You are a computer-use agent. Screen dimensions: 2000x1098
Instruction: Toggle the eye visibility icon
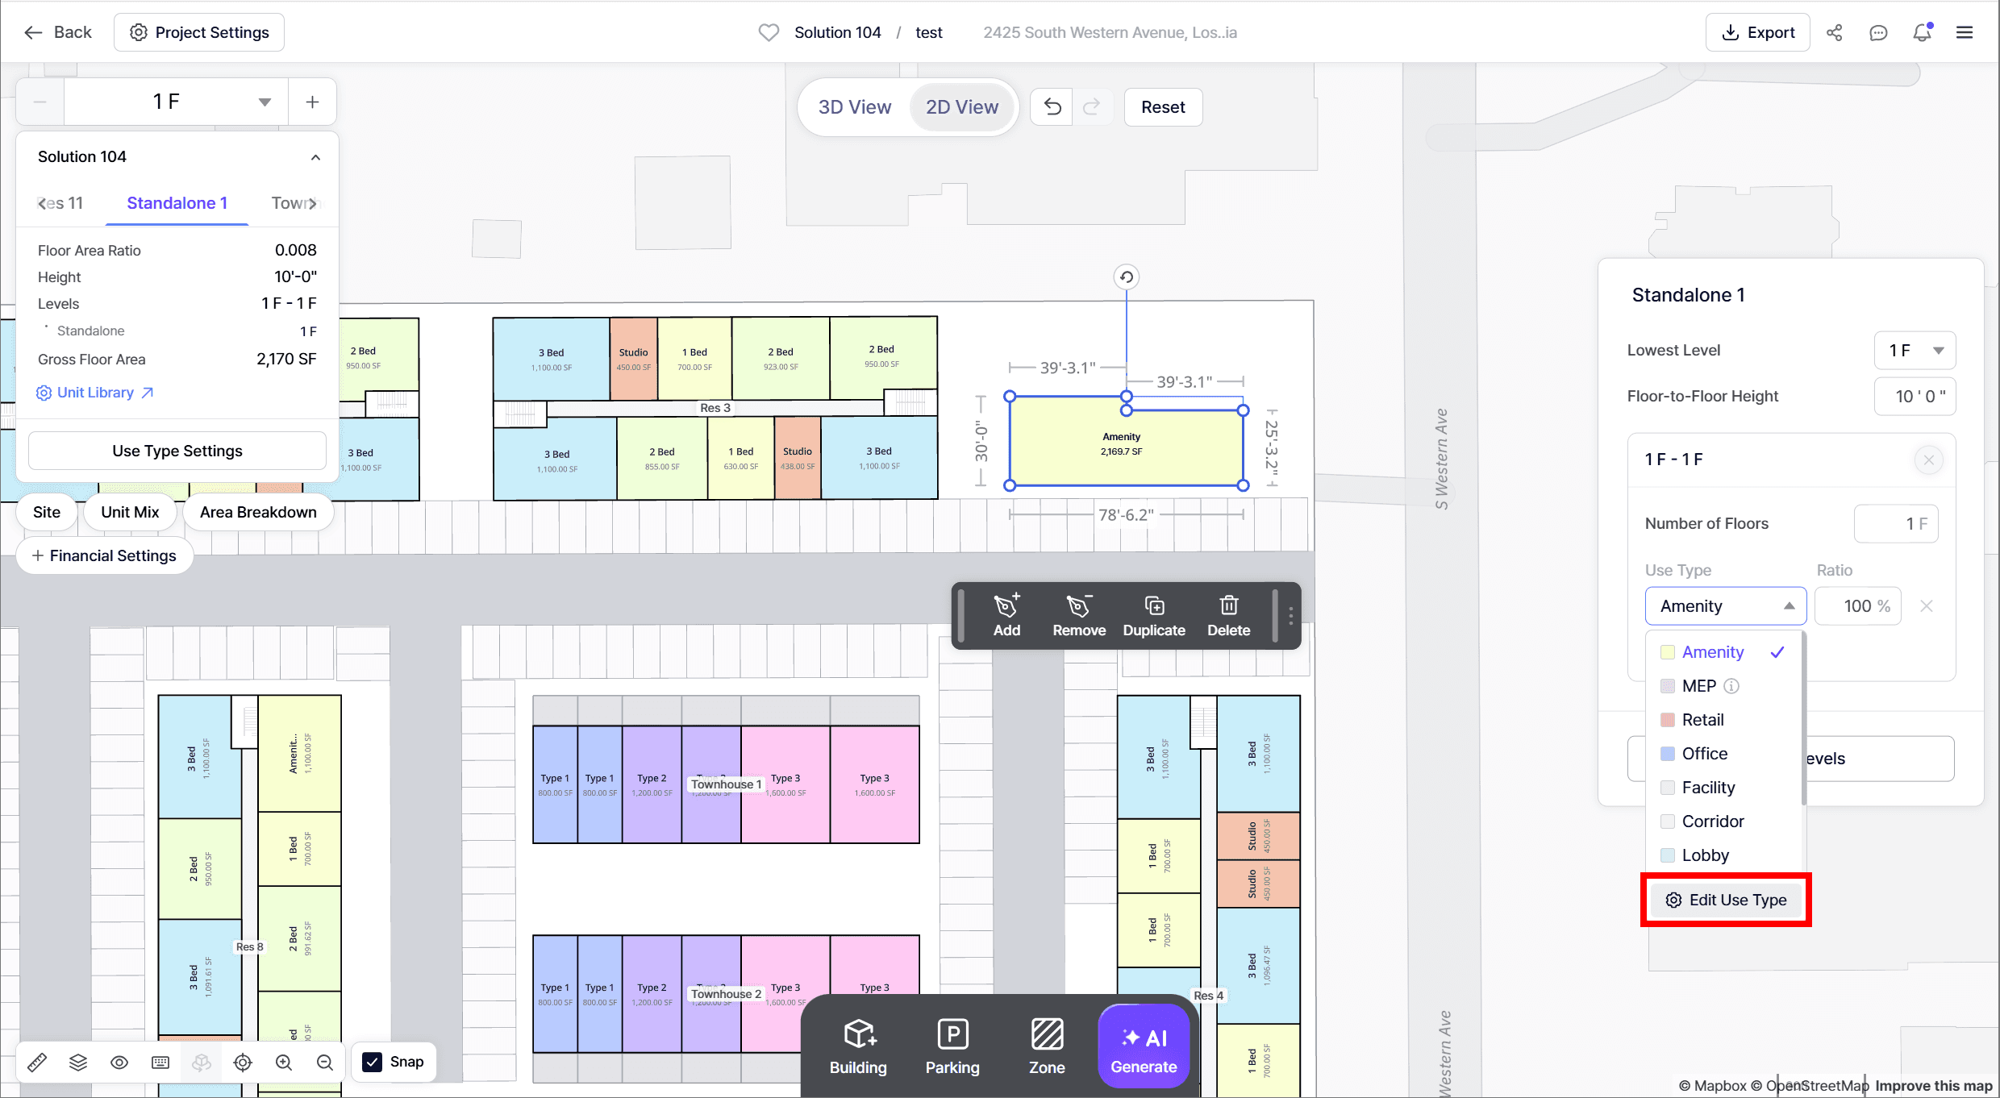119,1063
